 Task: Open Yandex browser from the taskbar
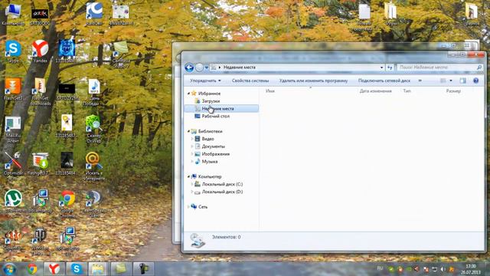tap(54, 269)
